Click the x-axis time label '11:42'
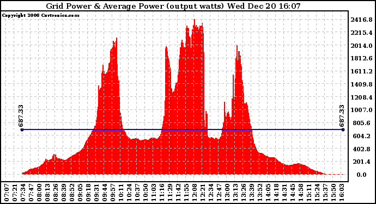The image size is (376, 204). (178, 193)
